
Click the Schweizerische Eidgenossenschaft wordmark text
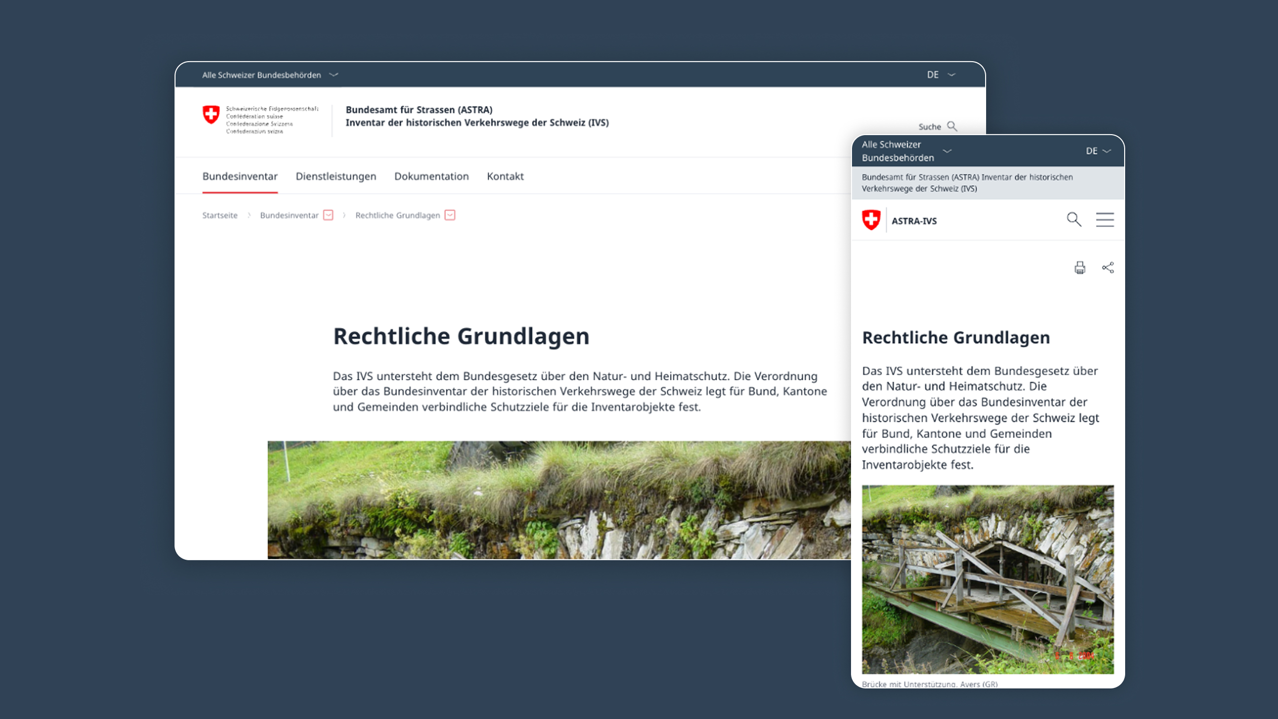click(x=272, y=119)
